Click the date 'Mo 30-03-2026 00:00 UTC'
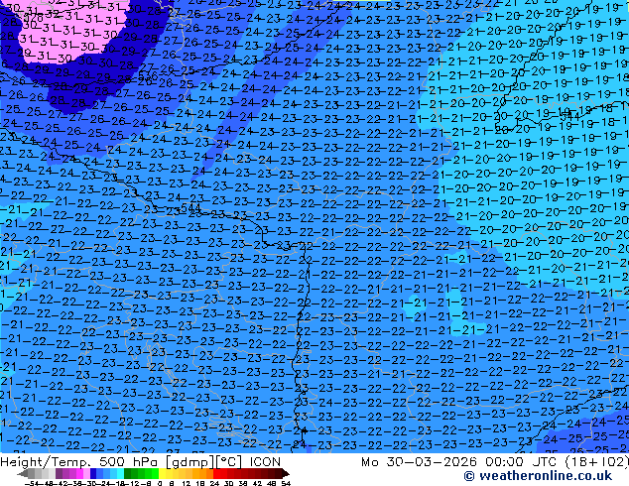The image size is (629, 486). click(460, 462)
